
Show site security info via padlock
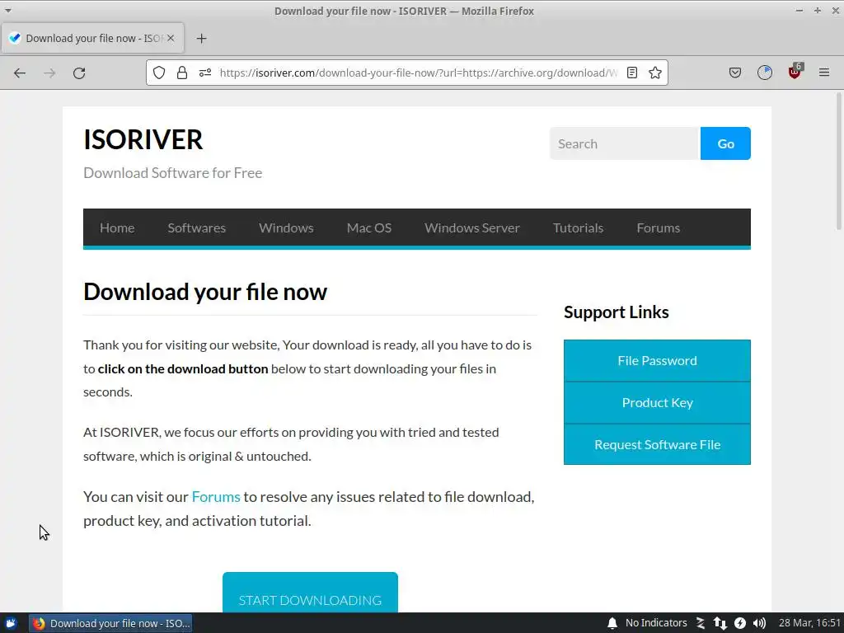coord(182,73)
